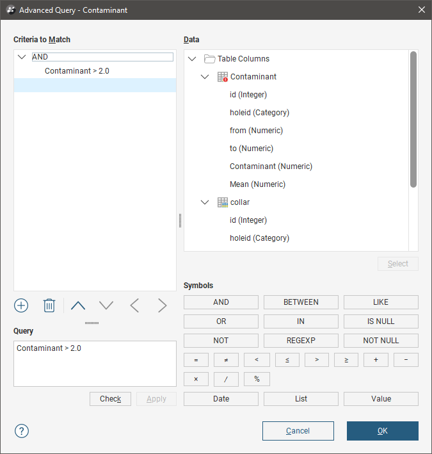Collapse the Contaminant table node

[x=205, y=77]
